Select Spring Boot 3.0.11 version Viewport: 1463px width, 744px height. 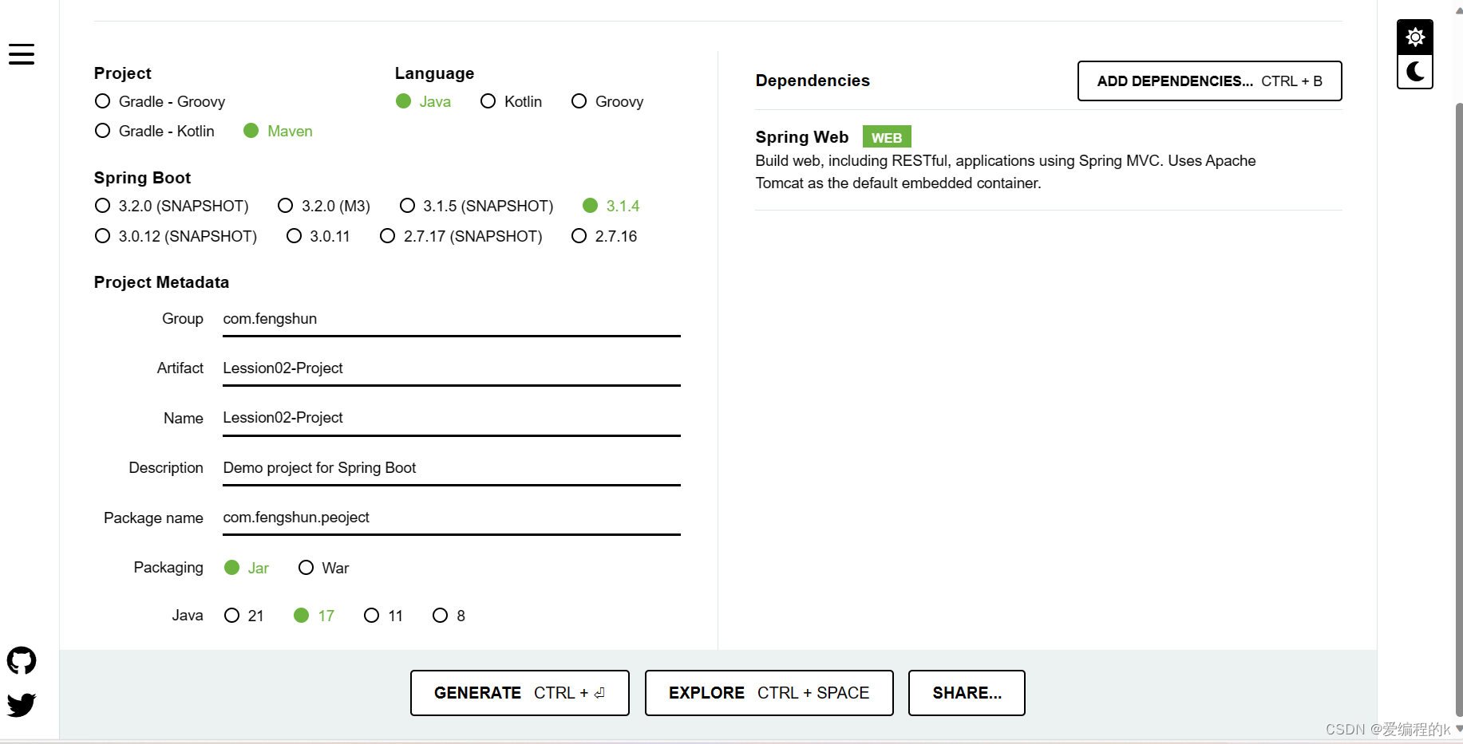tap(318, 236)
